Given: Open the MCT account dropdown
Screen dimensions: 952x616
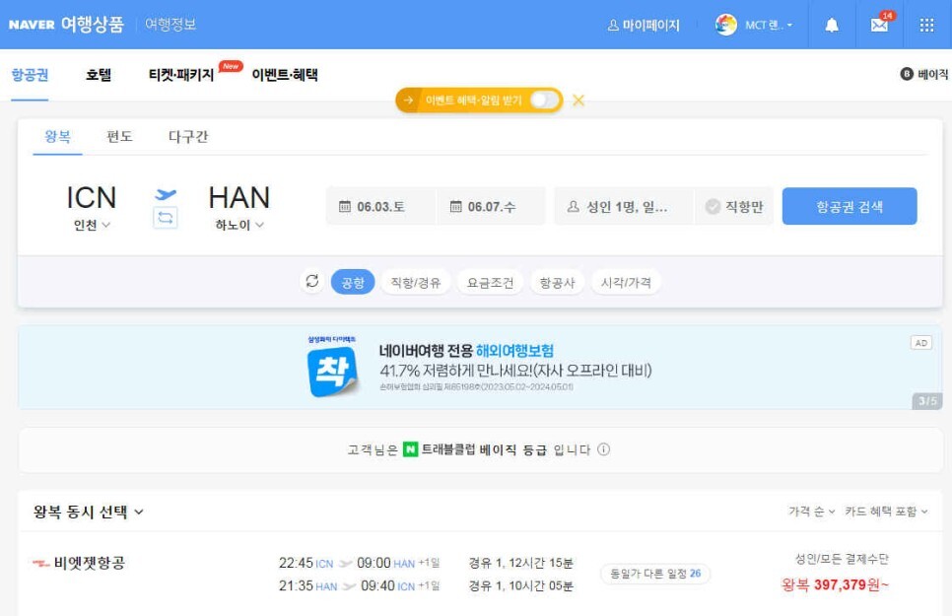Looking at the screenshot, I should (769, 25).
